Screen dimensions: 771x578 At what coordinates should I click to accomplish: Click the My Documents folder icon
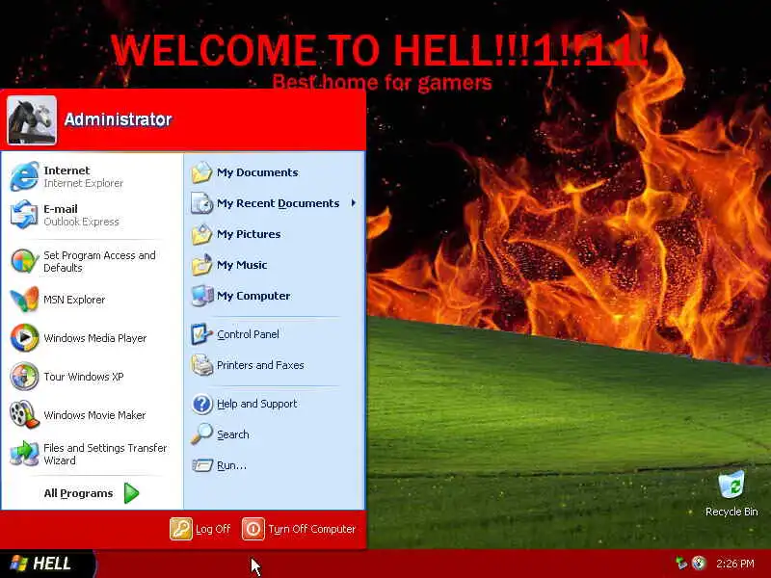[x=201, y=172]
